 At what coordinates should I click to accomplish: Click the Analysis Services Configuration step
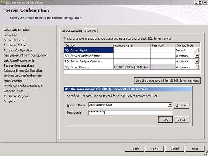click(x=23, y=76)
